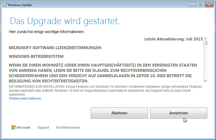Click the heading 'Das Upgrade wird gestartet.'

click(65, 21)
